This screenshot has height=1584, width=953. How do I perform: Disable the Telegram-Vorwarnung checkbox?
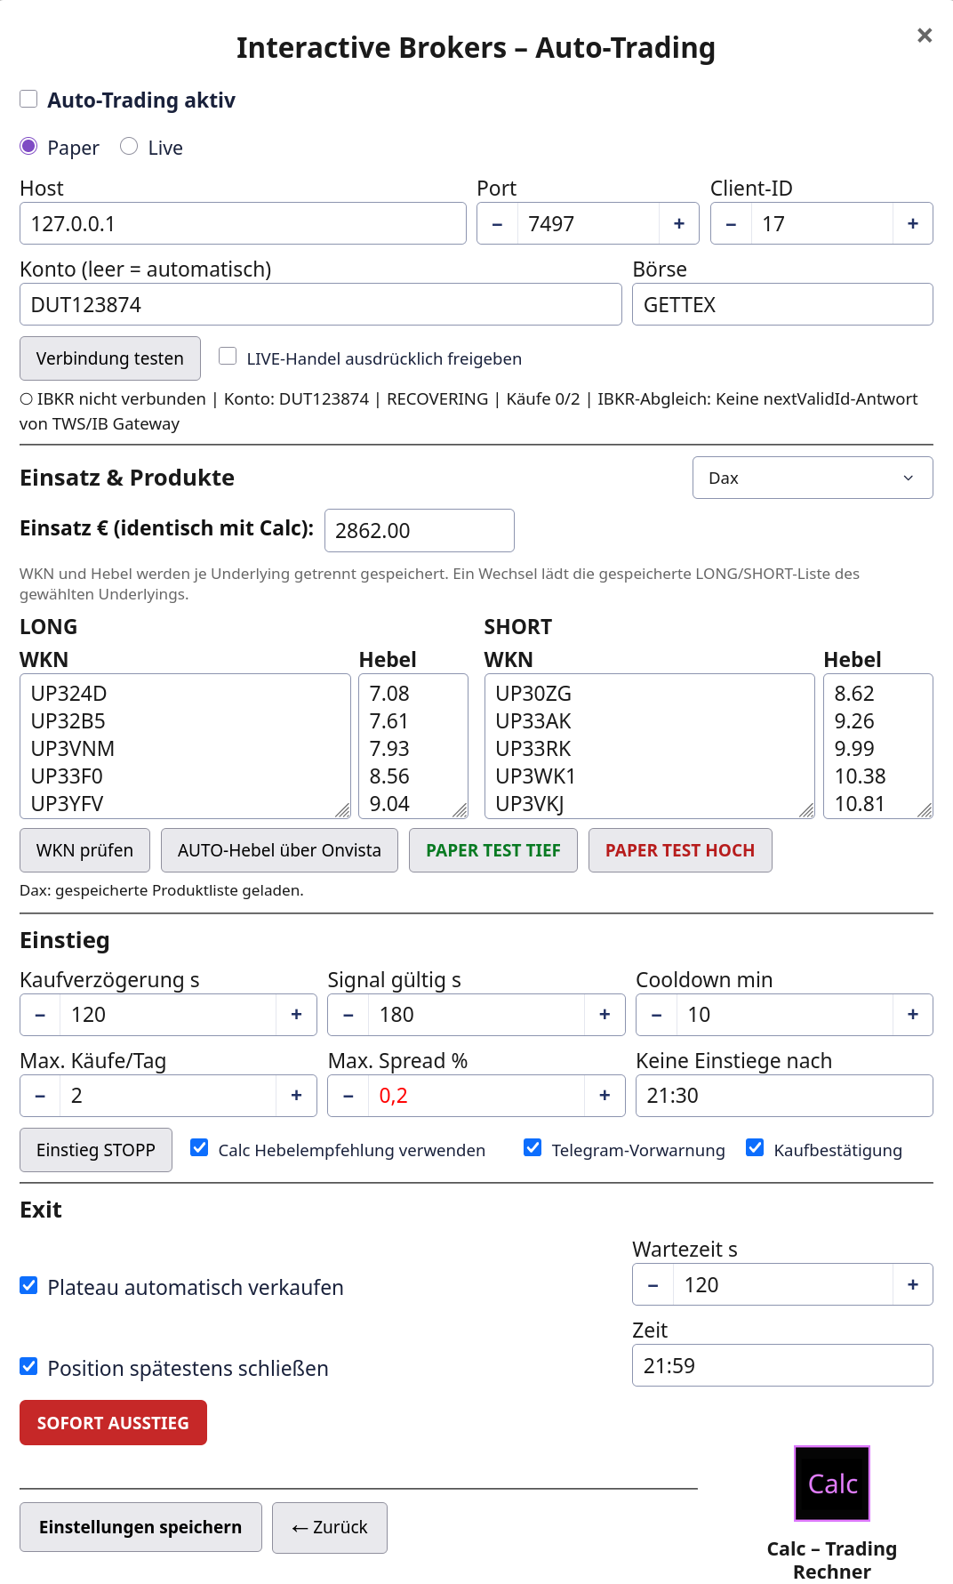pyautogui.click(x=533, y=1147)
